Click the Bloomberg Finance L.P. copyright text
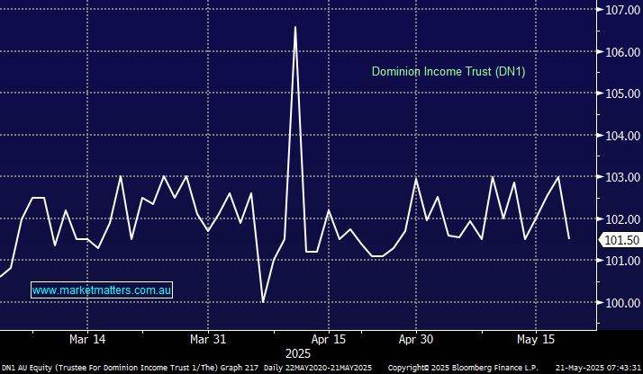 click(x=463, y=368)
